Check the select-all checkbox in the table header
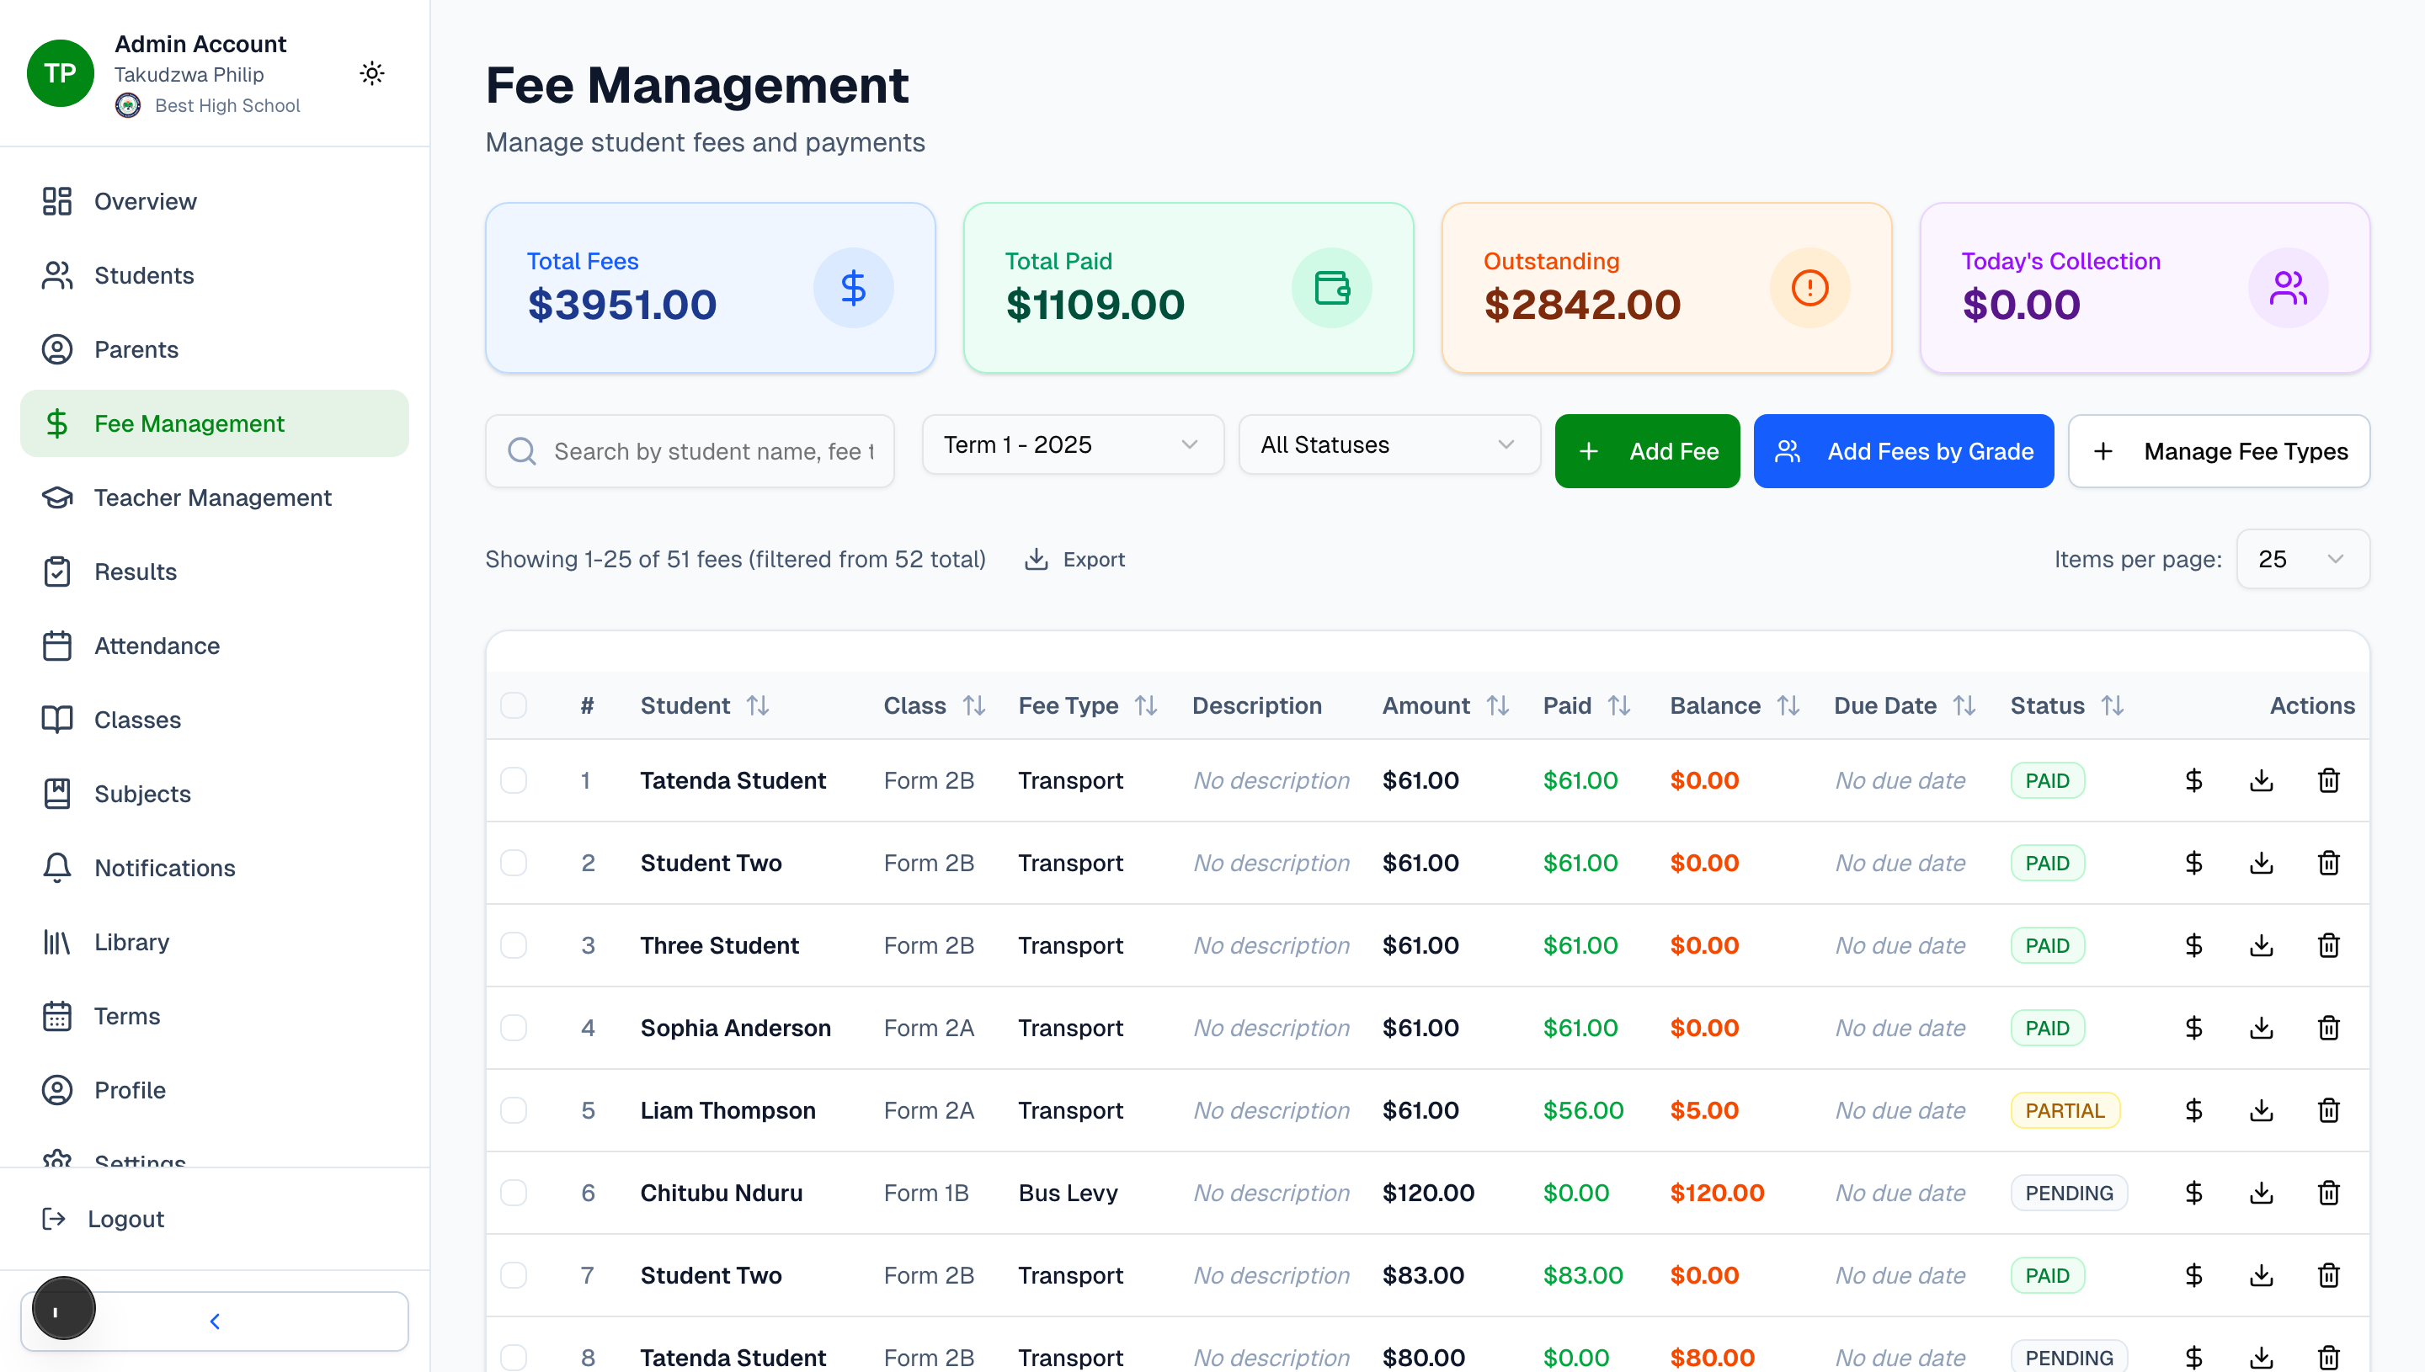Screen dimensions: 2425x1372 [514, 705]
